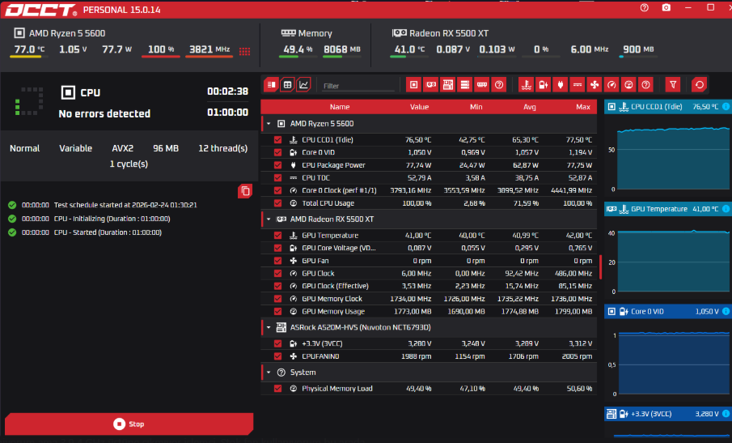Uncheck the GPU Temperature sensor row
Screen dimensions: 732x443
(x=277, y=236)
